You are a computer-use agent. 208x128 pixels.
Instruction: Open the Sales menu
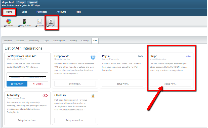coord(24,12)
